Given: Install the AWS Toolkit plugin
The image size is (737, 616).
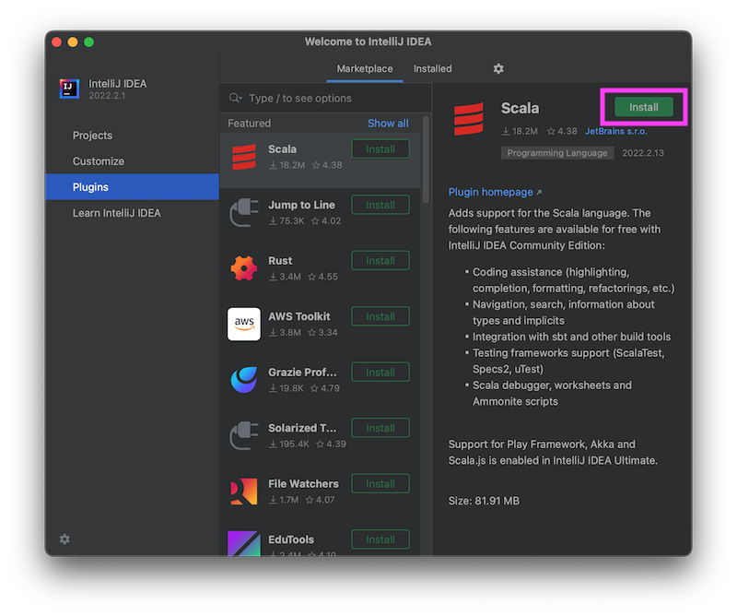Looking at the screenshot, I should point(380,316).
